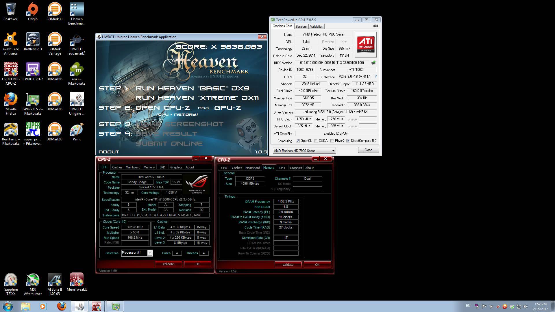
Task: Expand Processor #1 selection dropdown in CPU-Z
Action: pos(150,253)
